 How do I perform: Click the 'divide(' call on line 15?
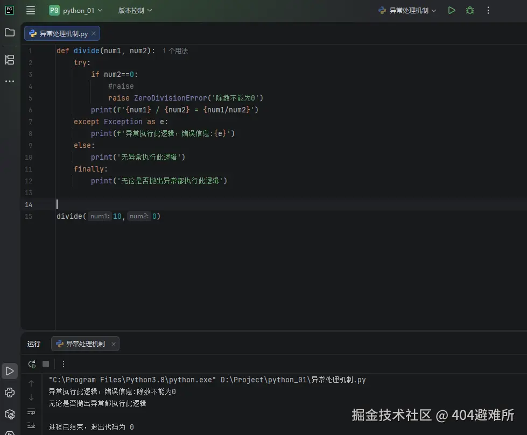(x=71, y=217)
